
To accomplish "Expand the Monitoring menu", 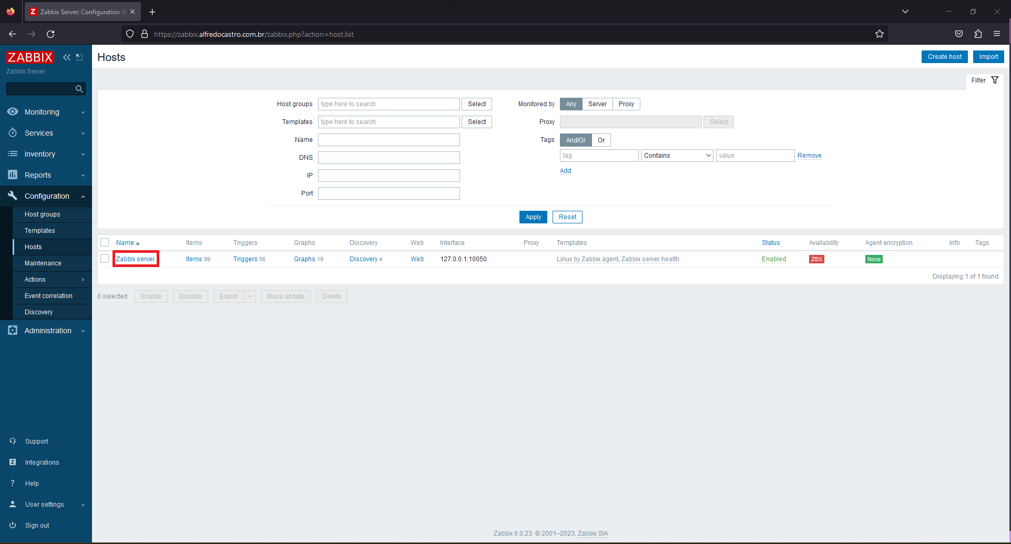I will click(46, 112).
